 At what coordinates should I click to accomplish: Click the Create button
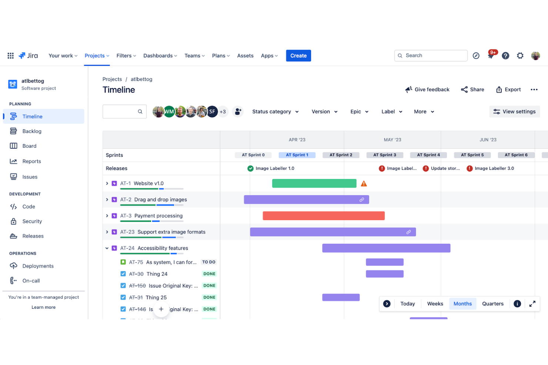[x=298, y=55]
